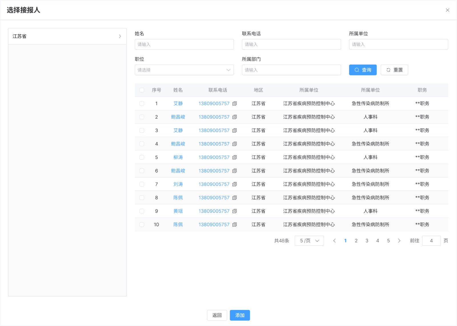The image size is (457, 326).
Task: Copy phone number in row 3
Action: (234, 130)
